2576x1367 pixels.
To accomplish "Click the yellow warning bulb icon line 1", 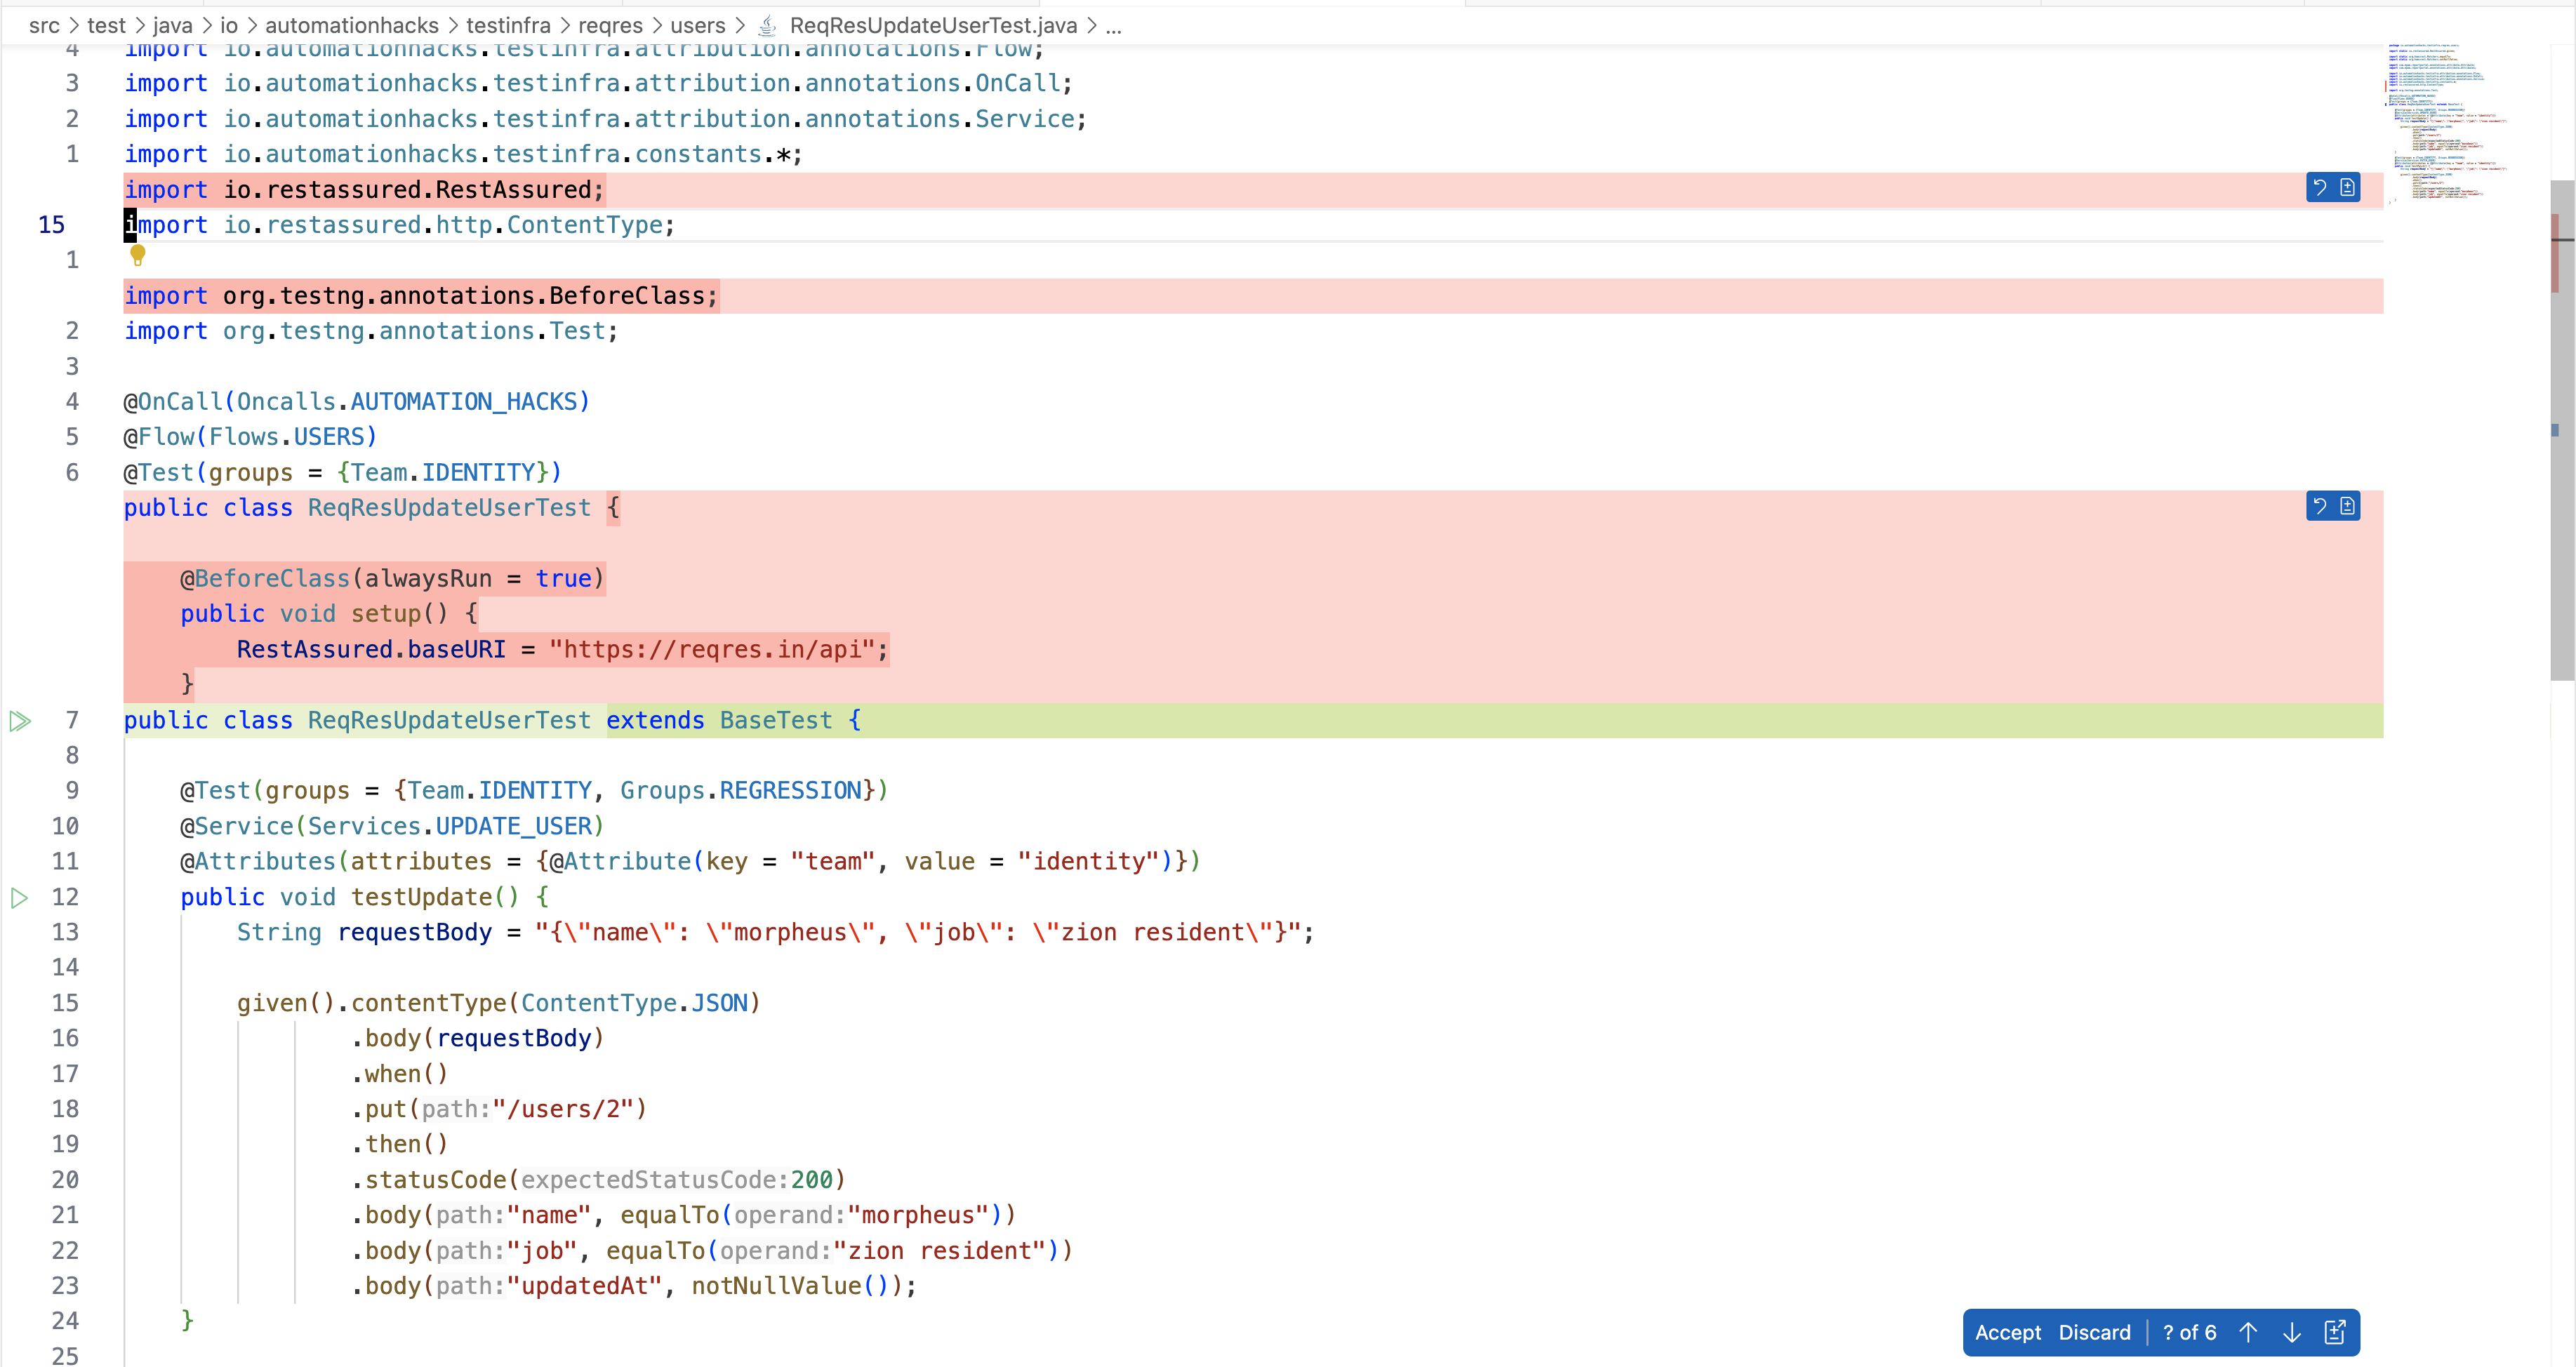I will tap(136, 255).
